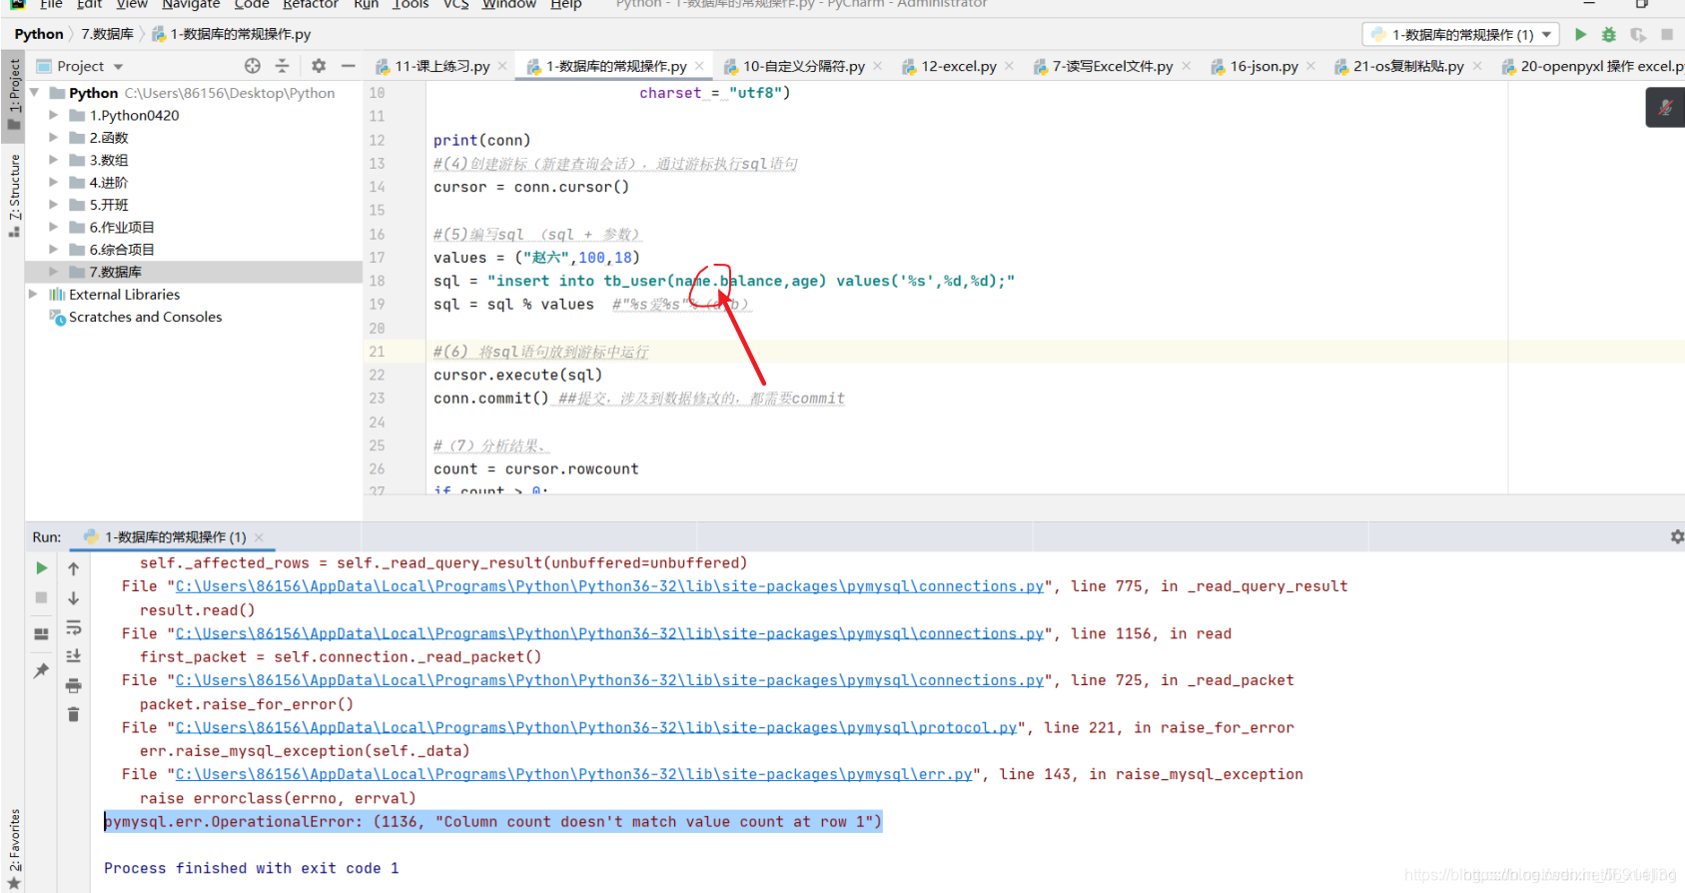Expand the 6.作业项目 folder

coord(53,227)
